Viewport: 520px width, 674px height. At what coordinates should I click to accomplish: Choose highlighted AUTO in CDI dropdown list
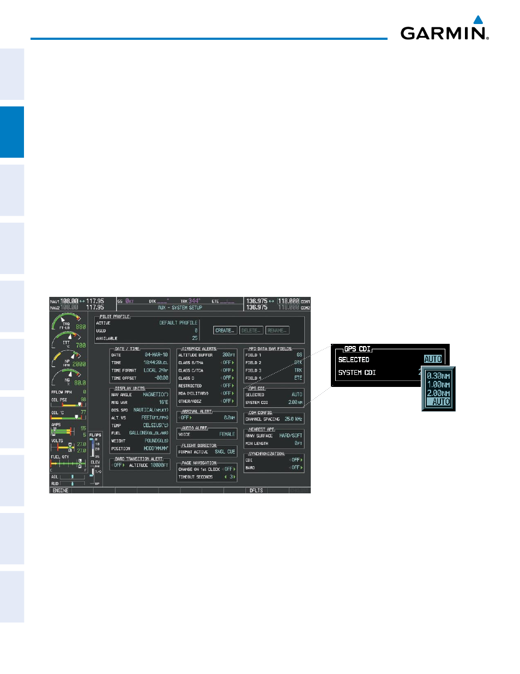[439, 402]
